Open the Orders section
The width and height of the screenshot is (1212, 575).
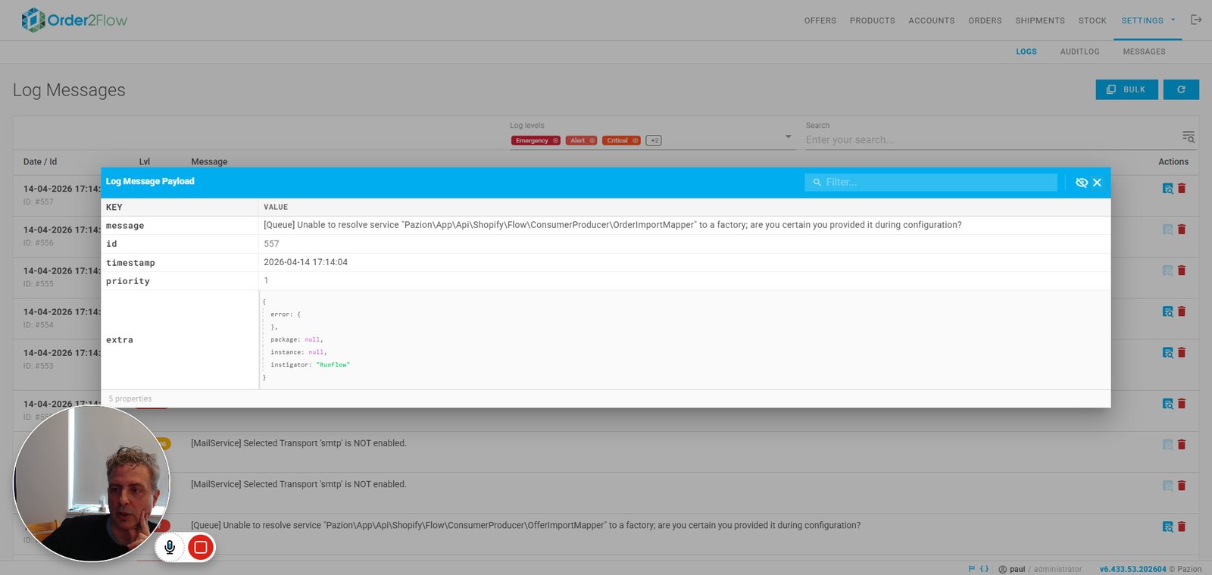click(x=985, y=20)
